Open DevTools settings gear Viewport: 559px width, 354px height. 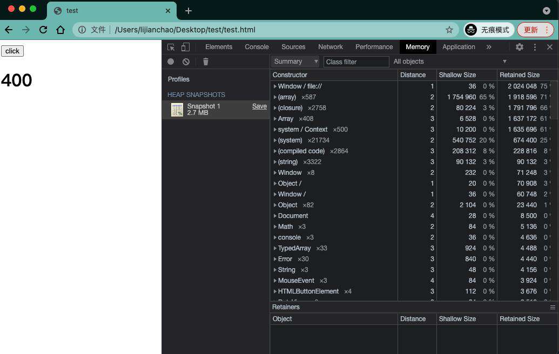click(520, 47)
